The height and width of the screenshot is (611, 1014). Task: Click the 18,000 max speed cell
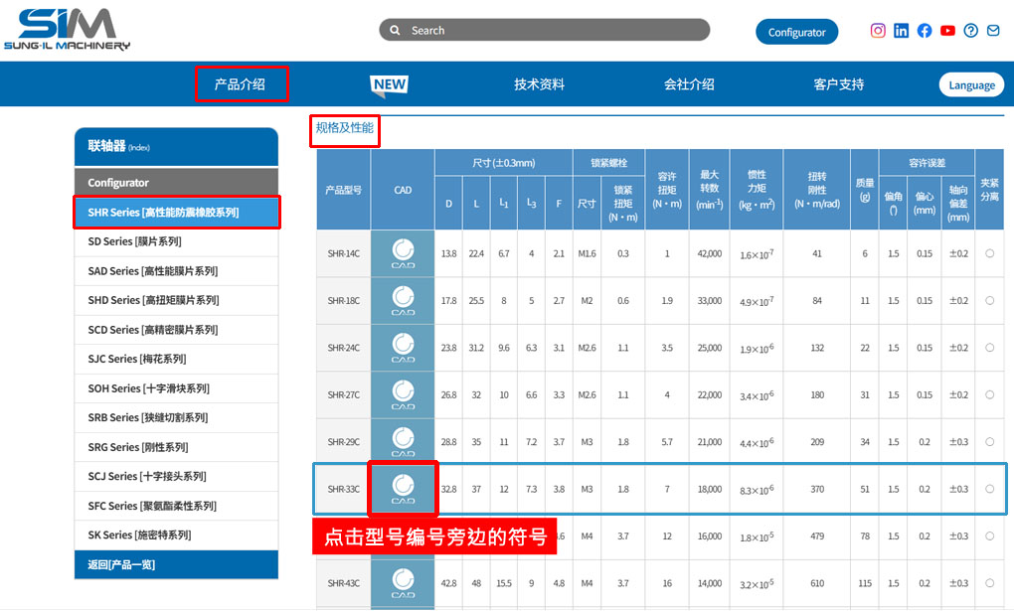(710, 490)
